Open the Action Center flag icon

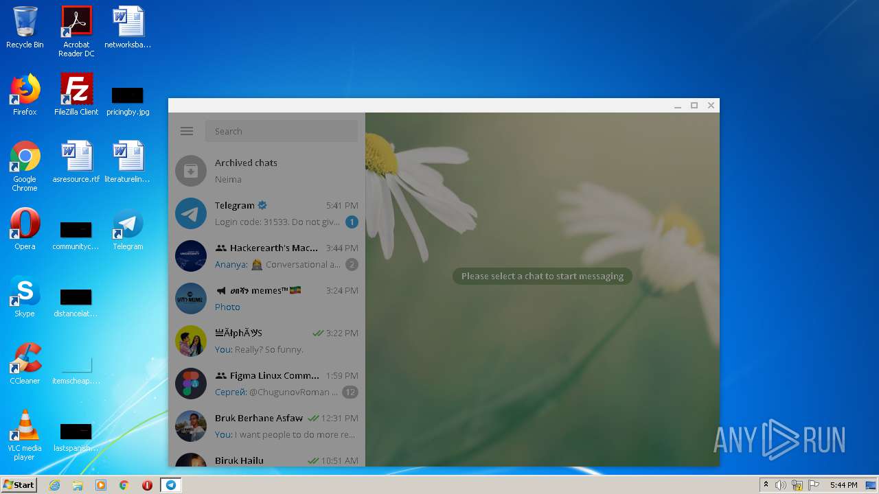tap(814, 485)
